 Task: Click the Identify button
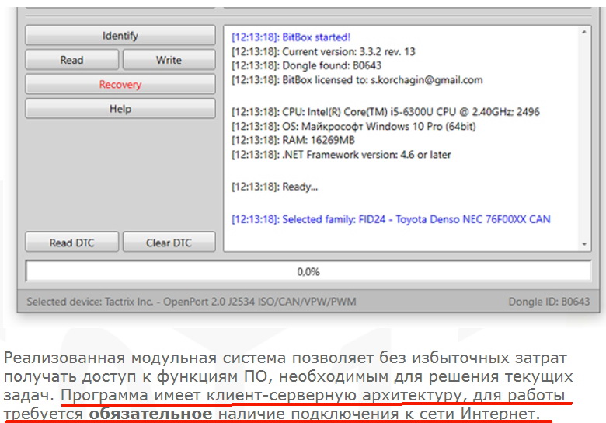pyautogui.click(x=120, y=36)
